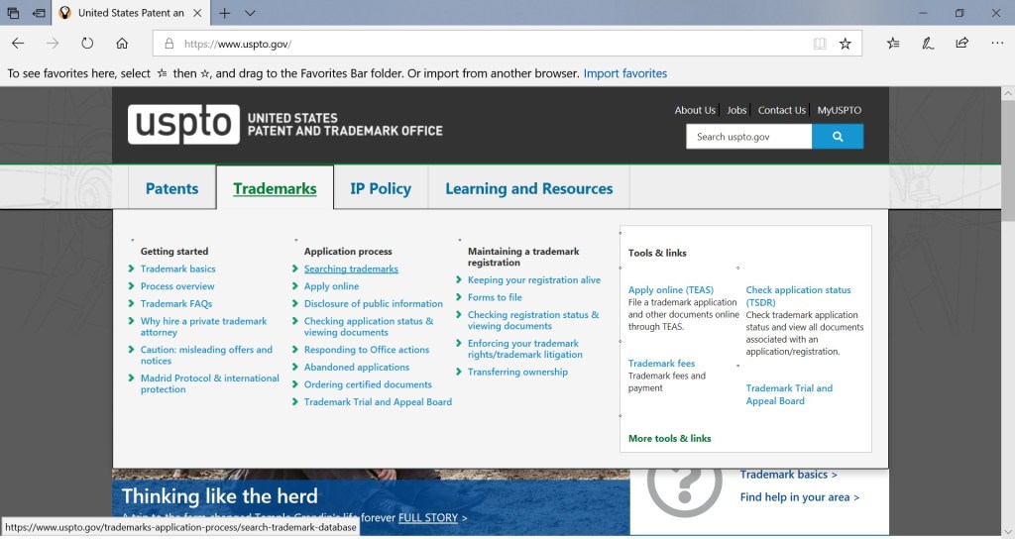
Task: Open Trademark basics under Getting started
Action: (178, 269)
